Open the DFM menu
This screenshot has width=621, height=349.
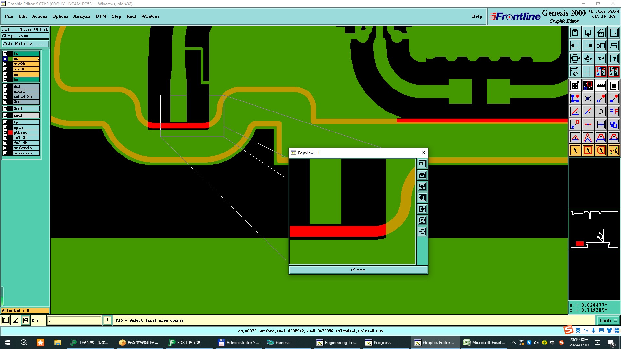(x=101, y=16)
